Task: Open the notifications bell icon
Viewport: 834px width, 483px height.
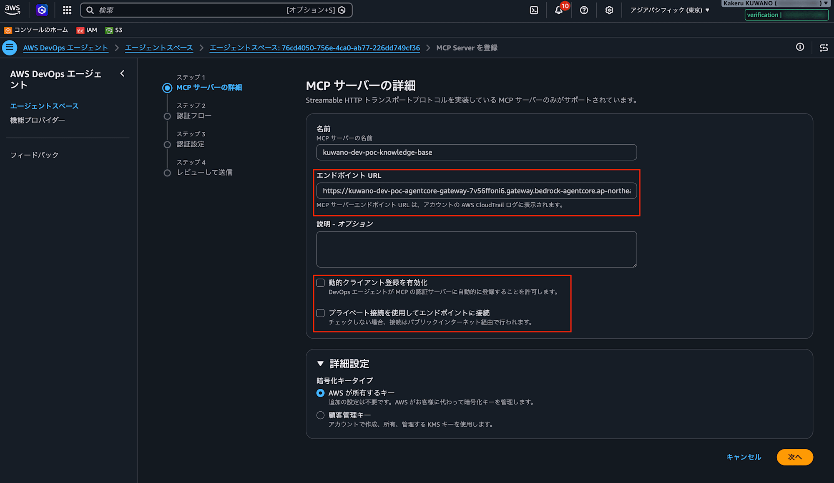Action: coord(559,10)
